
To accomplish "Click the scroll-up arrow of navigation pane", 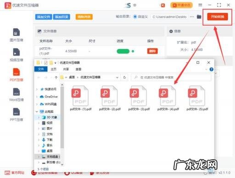I will pos(62,85).
